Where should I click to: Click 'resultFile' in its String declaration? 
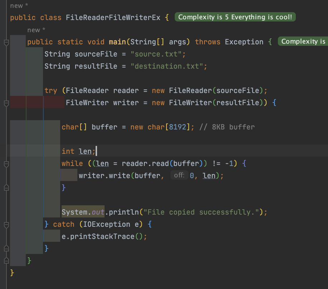[x=96, y=66]
